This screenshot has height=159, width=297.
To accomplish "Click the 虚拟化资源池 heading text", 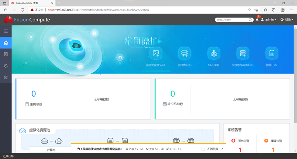I will click(x=39, y=130).
